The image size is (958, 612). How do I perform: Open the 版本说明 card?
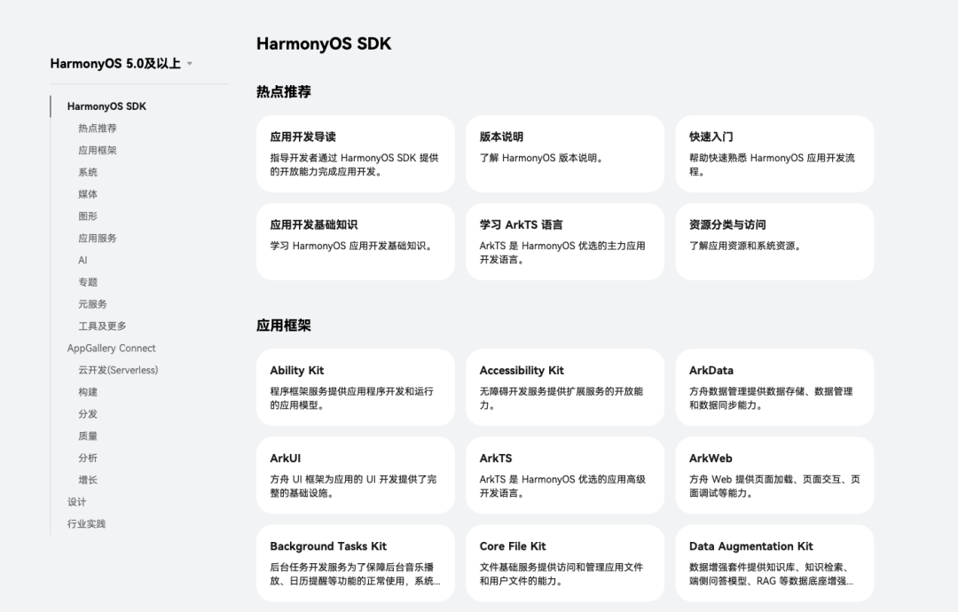[x=565, y=154]
